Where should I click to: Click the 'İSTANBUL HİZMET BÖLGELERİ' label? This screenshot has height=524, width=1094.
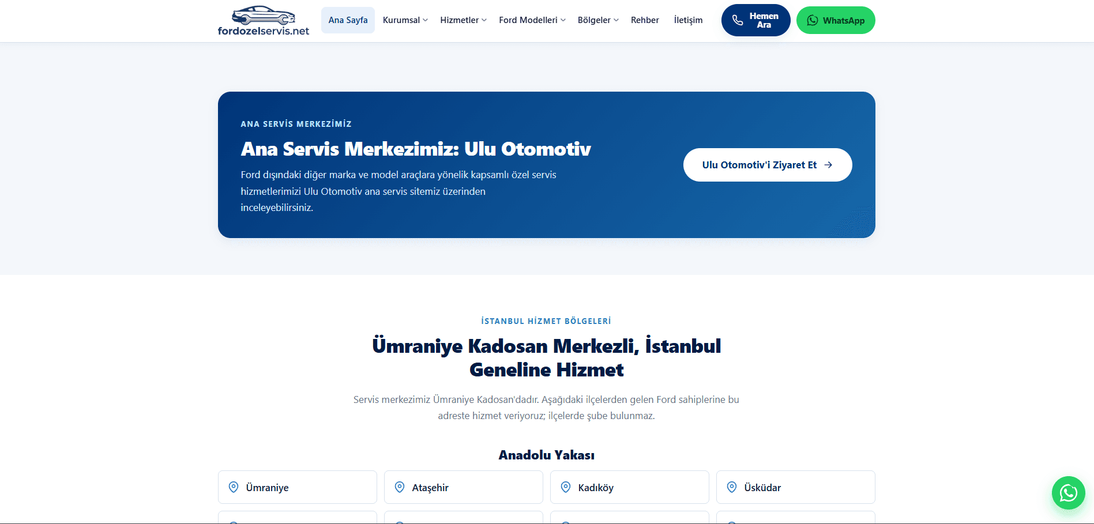click(546, 321)
